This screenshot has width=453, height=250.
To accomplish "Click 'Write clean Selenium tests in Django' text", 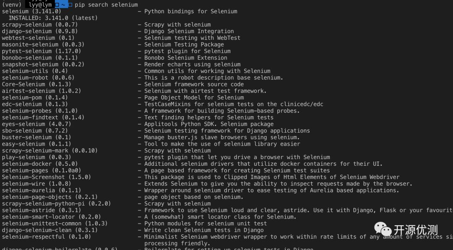I will coord(204,230).
